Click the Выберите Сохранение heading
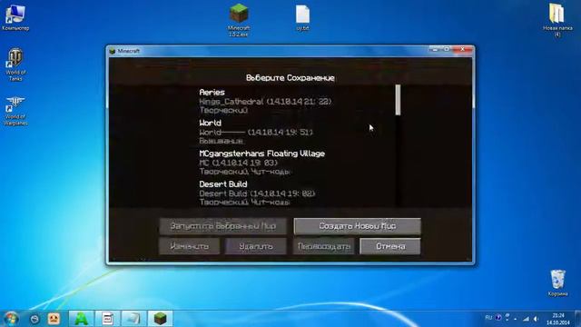This screenshot has width=581, height=327. [x=290, y=78]
